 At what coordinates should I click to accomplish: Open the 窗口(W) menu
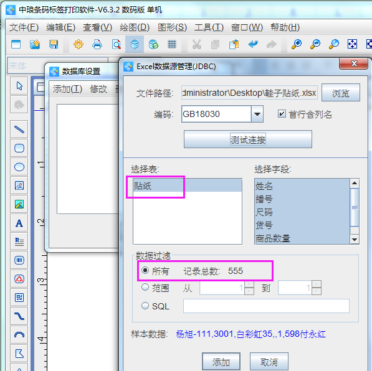pyautogui.click(x=247, y=27)
